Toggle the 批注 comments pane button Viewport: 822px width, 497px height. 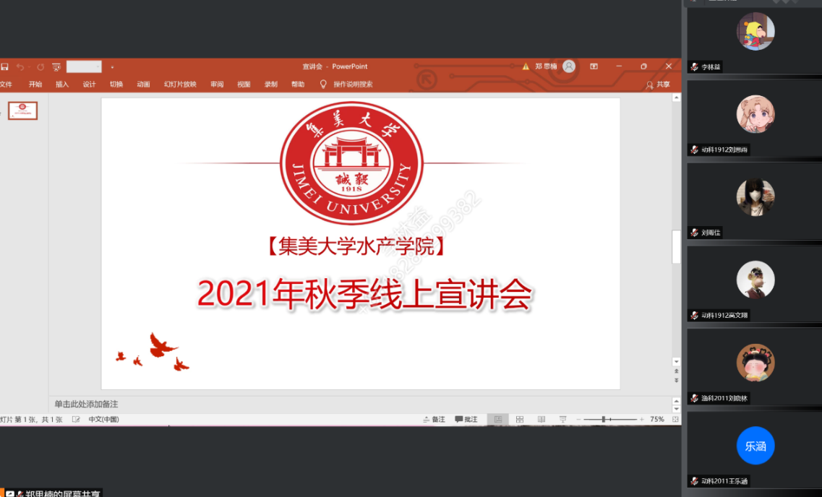[x=466, y=420]
